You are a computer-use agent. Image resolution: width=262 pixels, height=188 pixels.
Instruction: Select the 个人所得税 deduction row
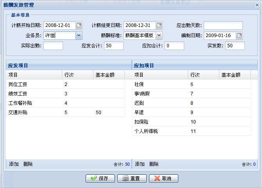pos(192,131)
